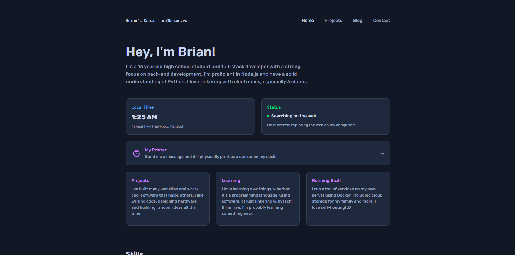Click the Brian's Cabin site title

pyautogui.click(x=141, y=21)
